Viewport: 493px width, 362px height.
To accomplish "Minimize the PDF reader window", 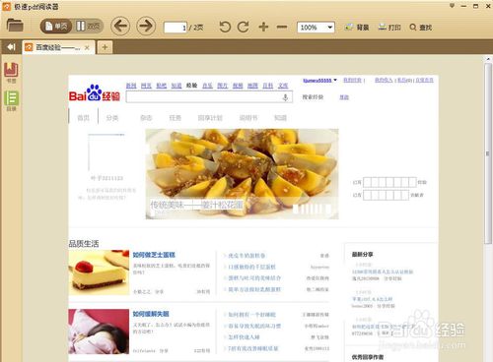I will [x=463, y=6].
